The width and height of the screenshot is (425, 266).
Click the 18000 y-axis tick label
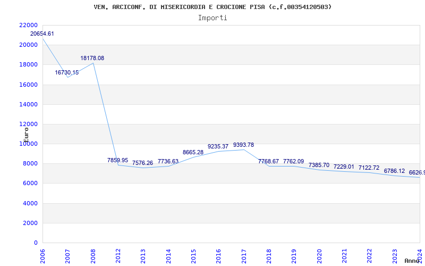tap(29, 64)
